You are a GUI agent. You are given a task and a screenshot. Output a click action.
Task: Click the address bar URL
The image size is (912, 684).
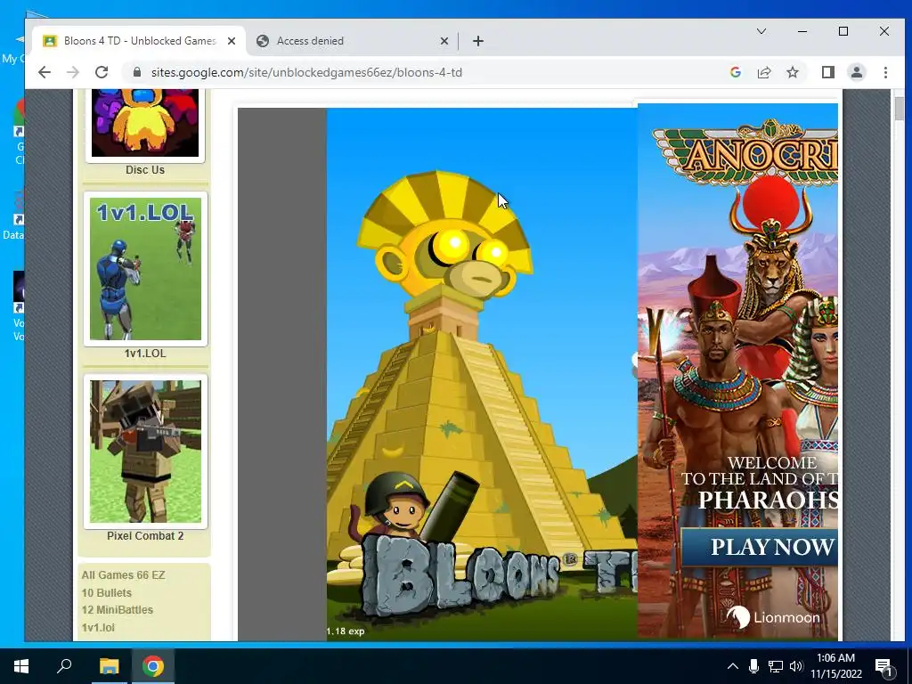[306, 72]
